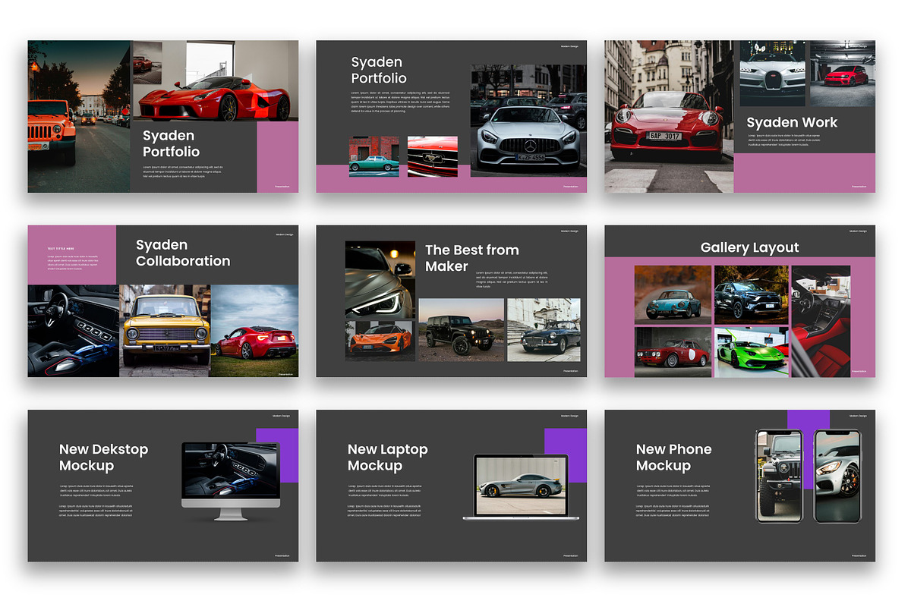Click 'The Best from Maker' heading
Screen dimensions: 911x607
471,258
